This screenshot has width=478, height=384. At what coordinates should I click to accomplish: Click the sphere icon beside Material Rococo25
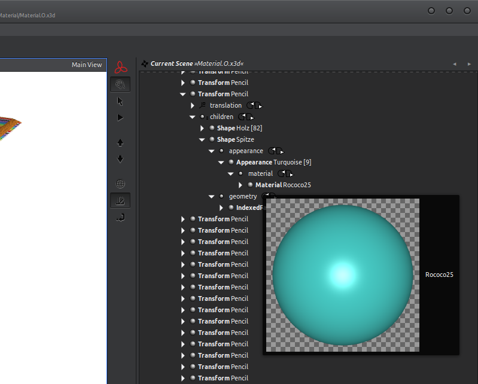pyautogui.click(x=250, y=185)
